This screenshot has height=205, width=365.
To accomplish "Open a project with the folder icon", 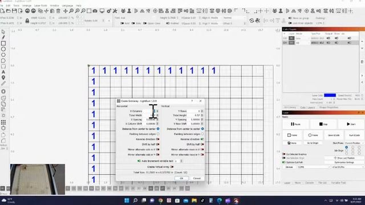I will [9, 11].
